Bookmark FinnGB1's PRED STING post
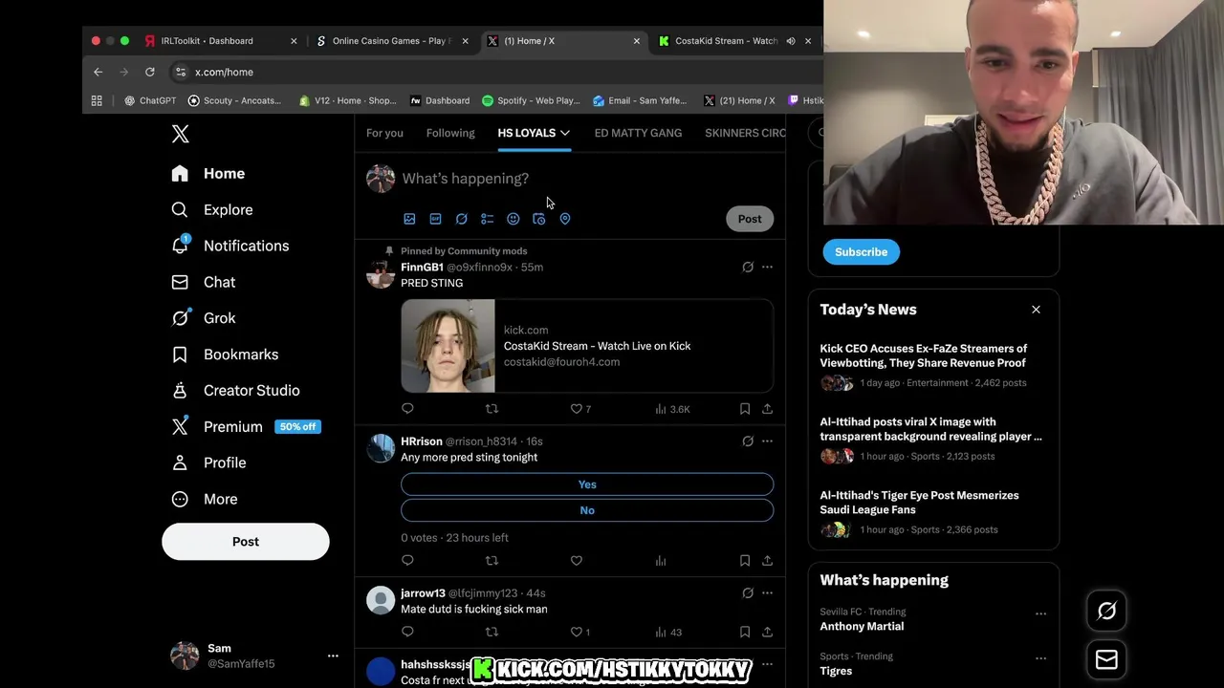The width and height of the screenshot is (1224, 688). pyautogui.click(x=745, y=409)
